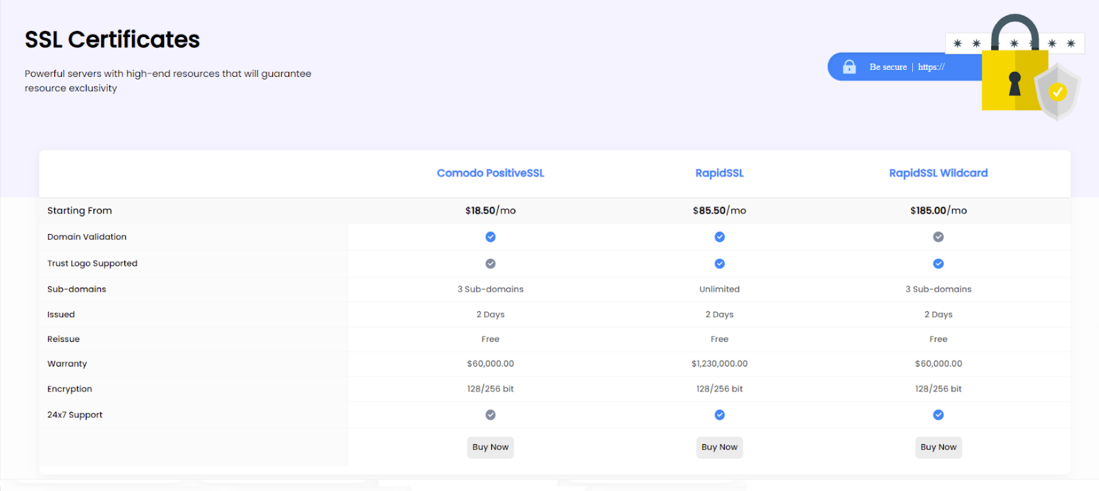Click the white lock icon in blue bar
1099x491 pixels.
(x=850, y=67)
